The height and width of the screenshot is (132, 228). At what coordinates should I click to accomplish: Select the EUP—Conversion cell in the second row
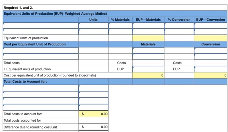[211, 32]
